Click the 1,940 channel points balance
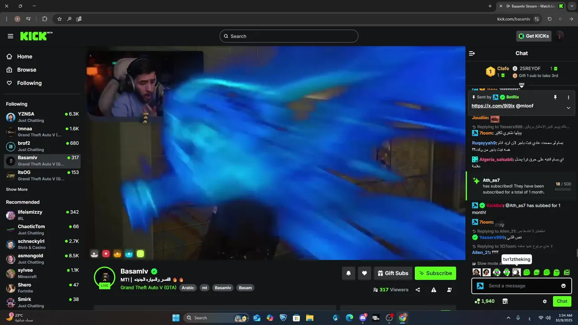 (x=485, y=301)
